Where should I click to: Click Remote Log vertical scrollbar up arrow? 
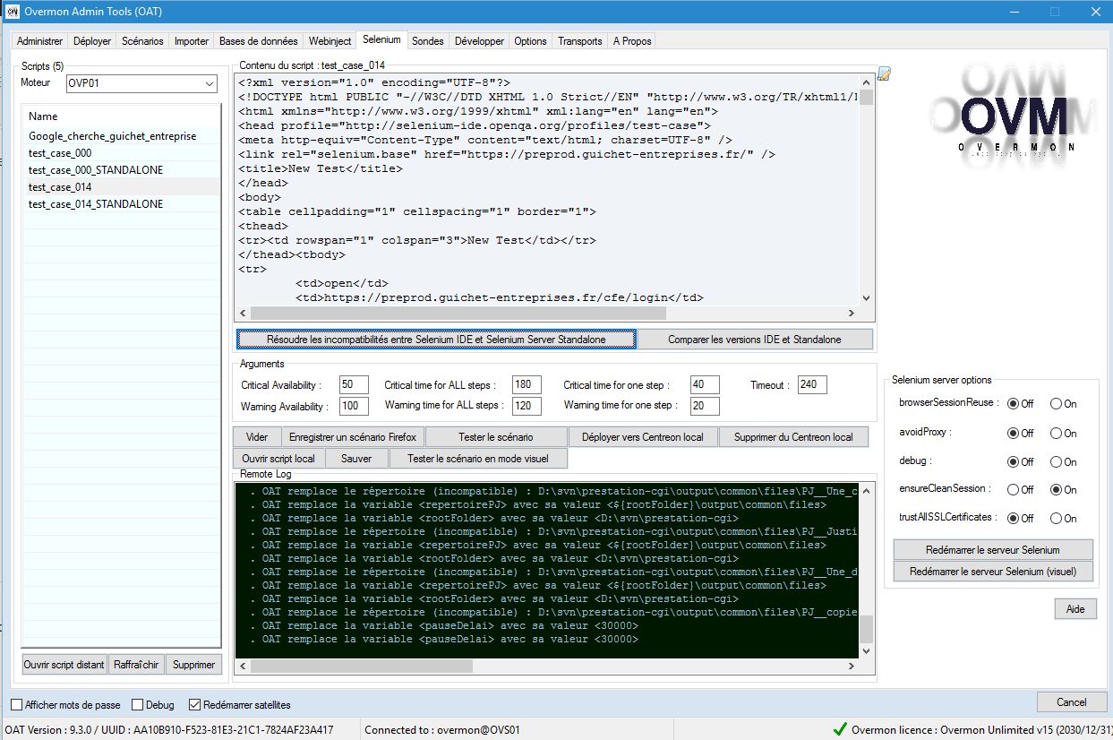coord(866,493)
